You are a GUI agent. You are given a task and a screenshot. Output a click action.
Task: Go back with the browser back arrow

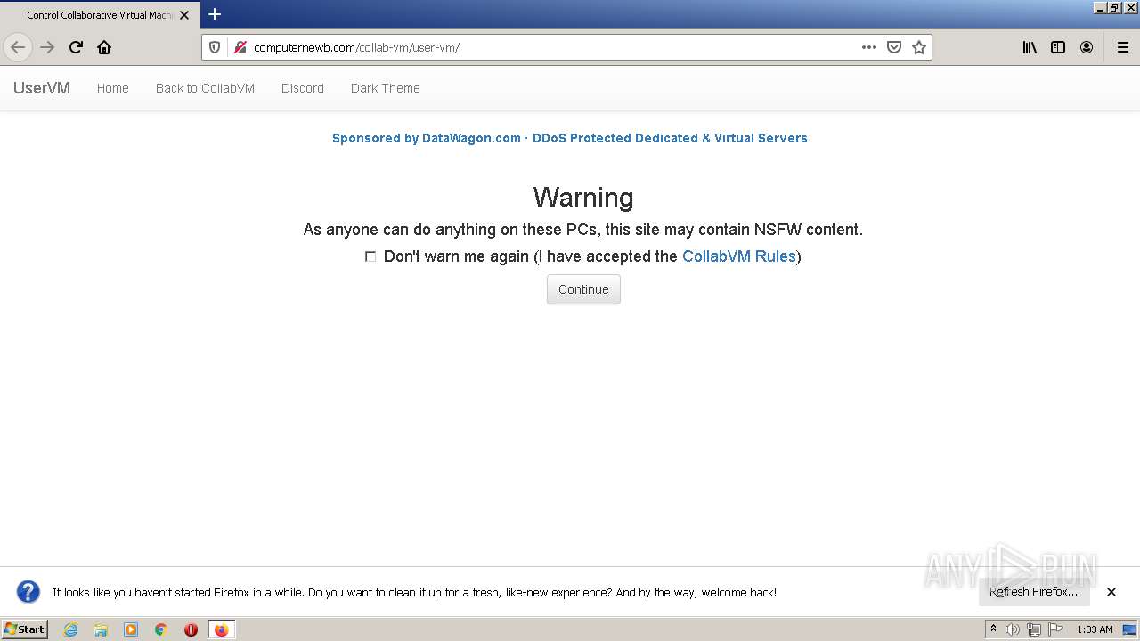[18, 47]
